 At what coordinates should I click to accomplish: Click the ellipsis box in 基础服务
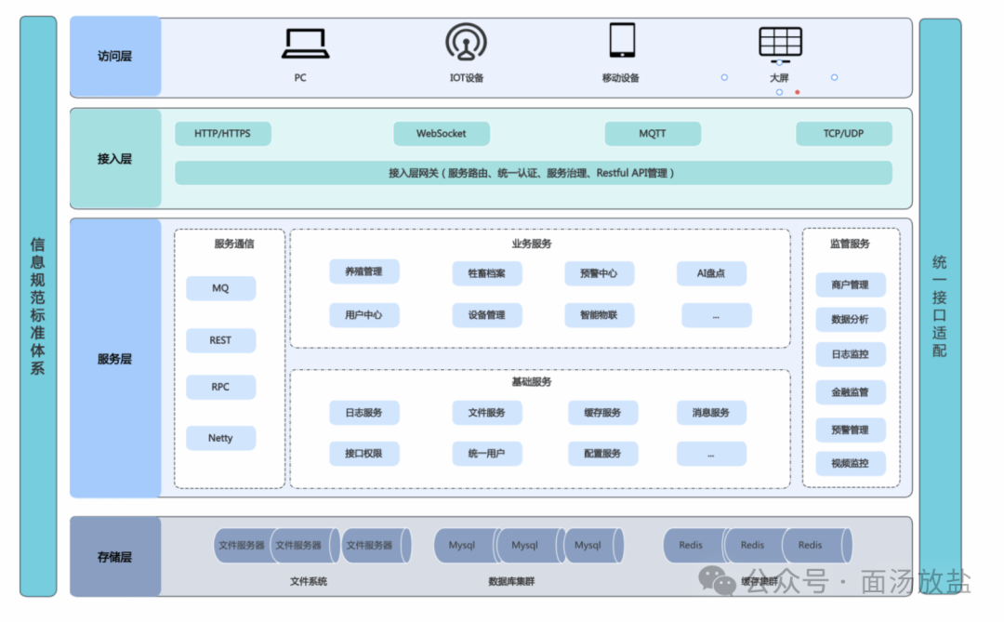point(711,454)
